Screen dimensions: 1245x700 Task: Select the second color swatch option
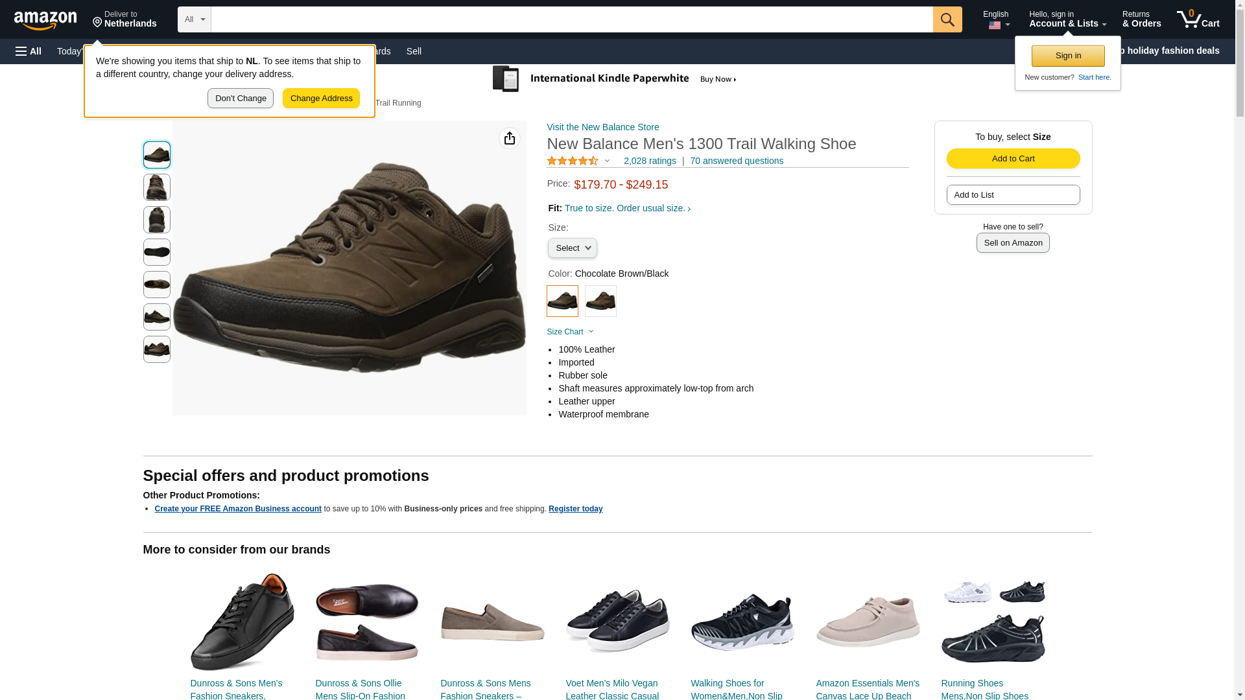(x=600, y=301)
